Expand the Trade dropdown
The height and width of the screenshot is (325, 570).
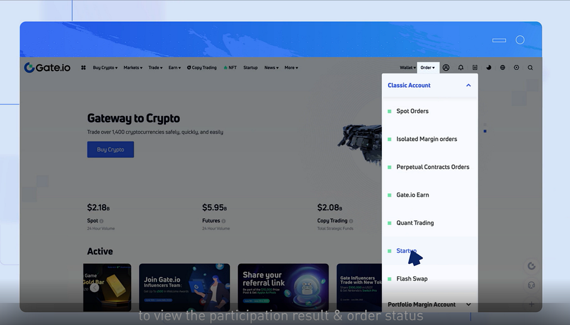[x=155, y=68]
